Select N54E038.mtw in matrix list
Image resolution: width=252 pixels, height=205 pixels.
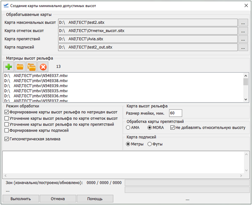(36, 81)
